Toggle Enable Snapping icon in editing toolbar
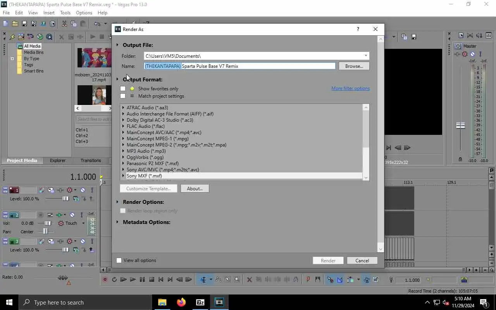The height and width of the screenshot is (310, 496). (330, 279)
